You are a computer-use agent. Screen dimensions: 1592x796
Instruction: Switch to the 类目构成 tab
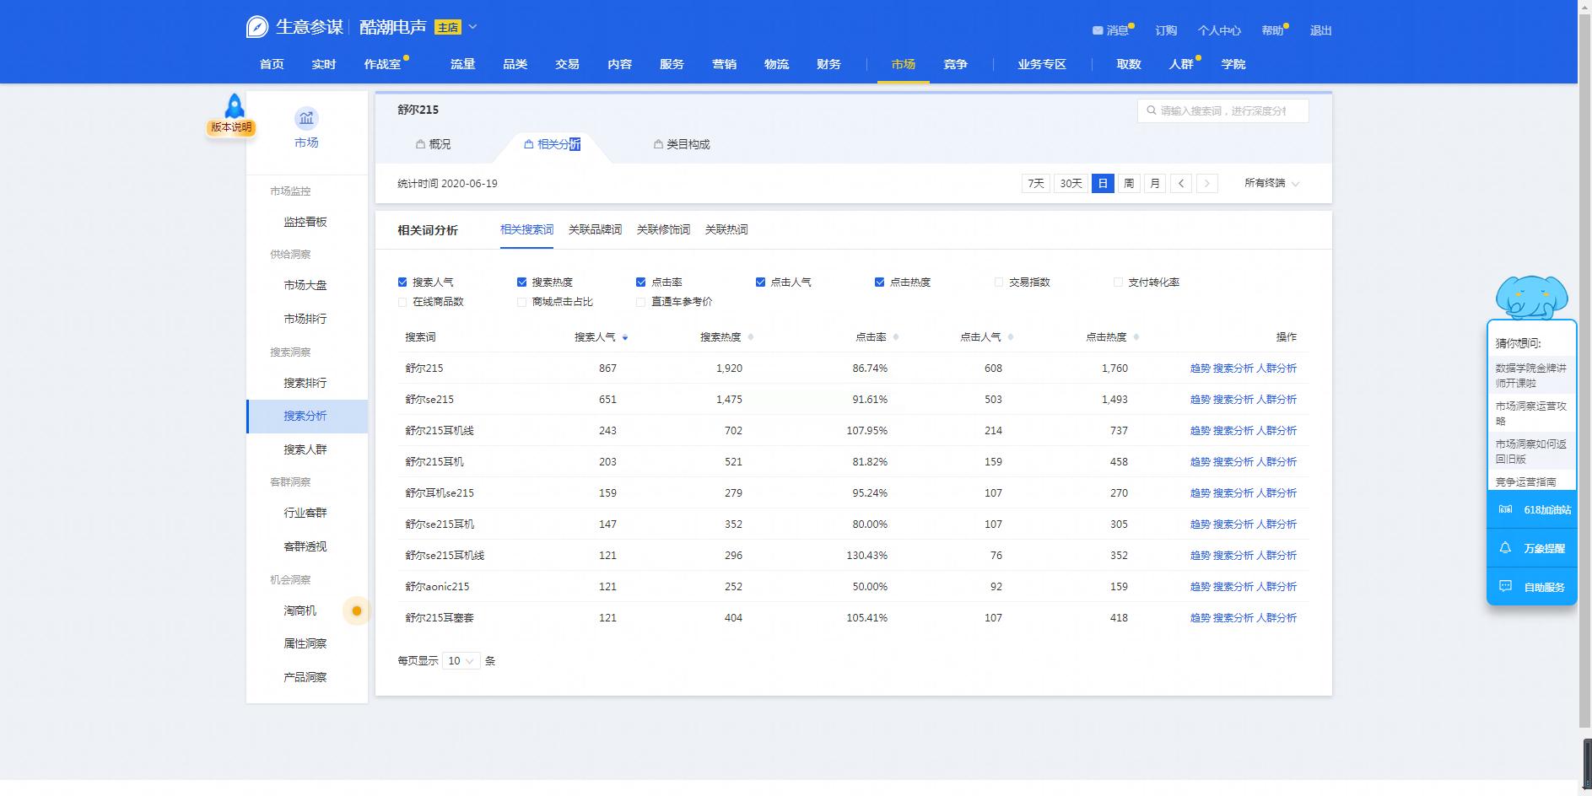click(688, 144)
